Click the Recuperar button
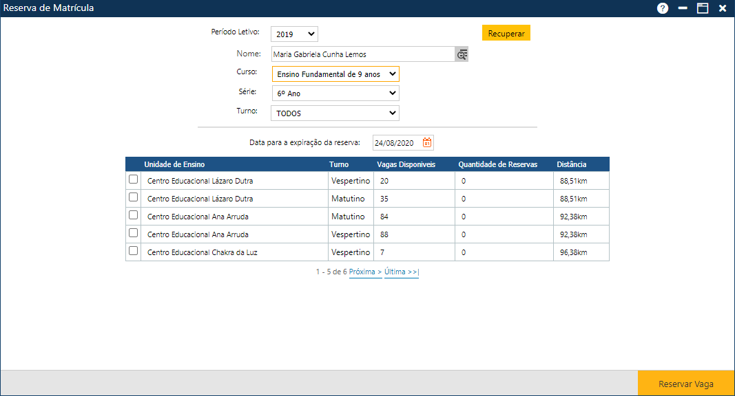The image size is (735, 396). pyautogui.click(x=506, y=34)
